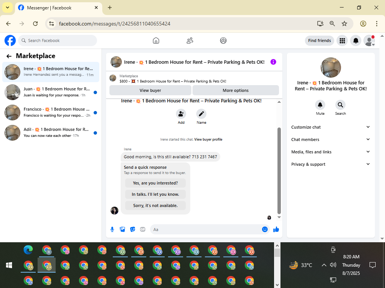Click the chat message scrollbar thumb
Screen dimensions: 385x288
279,171
